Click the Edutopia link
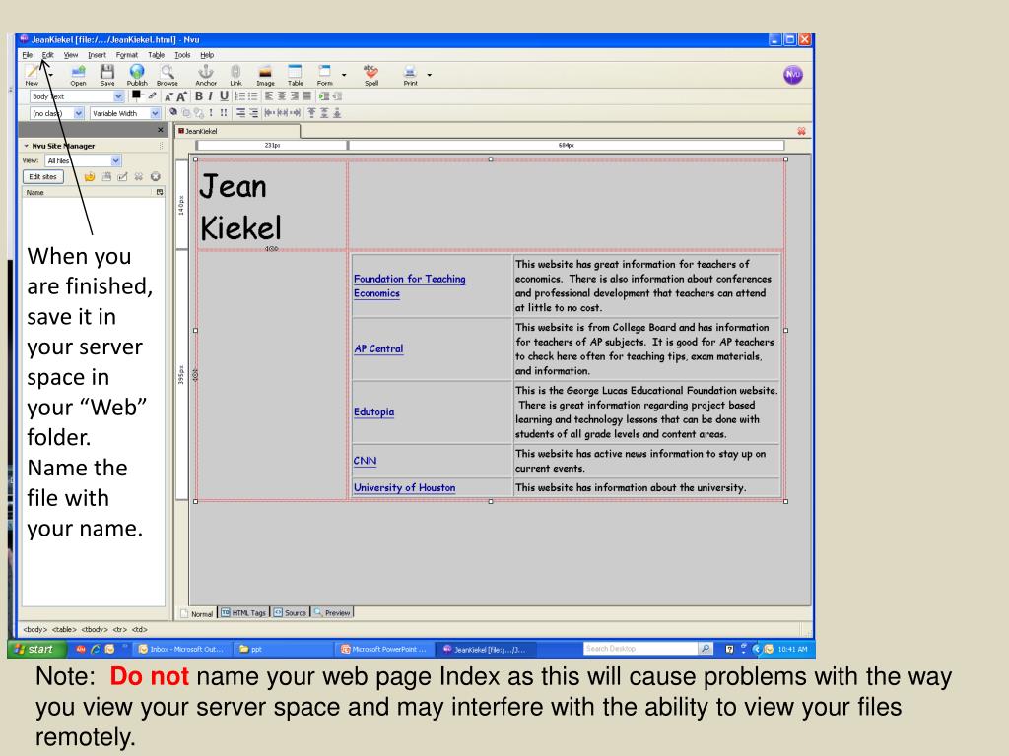The height and width of the screenshot is (756, 1009). pyautogui.click(x=373, y=412)
